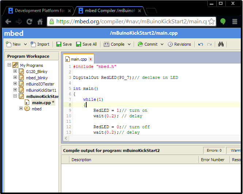
Task: Click the Warnings button in compile output
Action: pos(234,150)
